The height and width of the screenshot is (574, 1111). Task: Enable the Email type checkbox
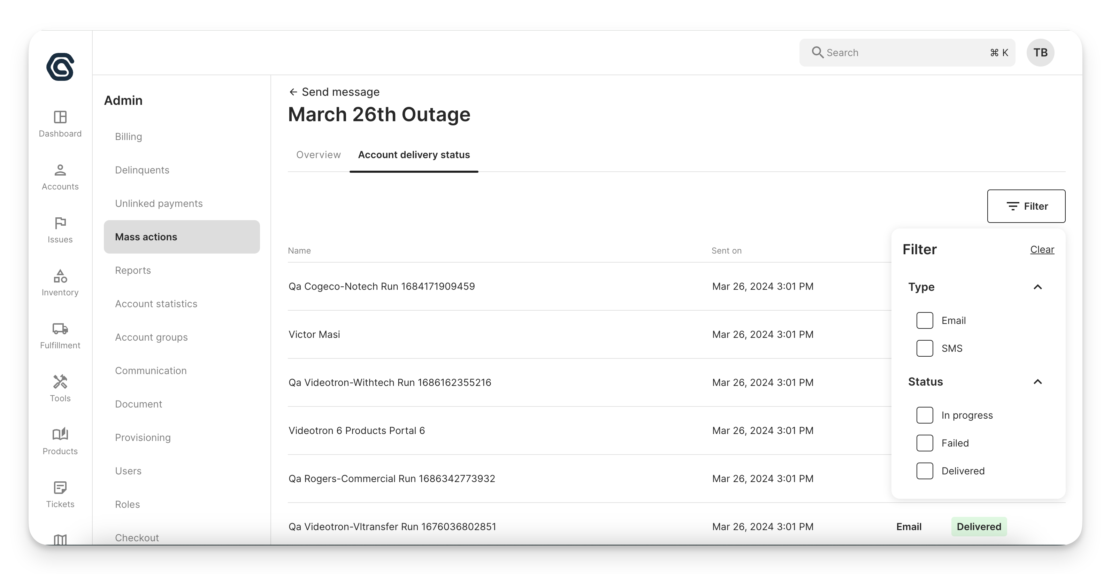coord(924,321)
